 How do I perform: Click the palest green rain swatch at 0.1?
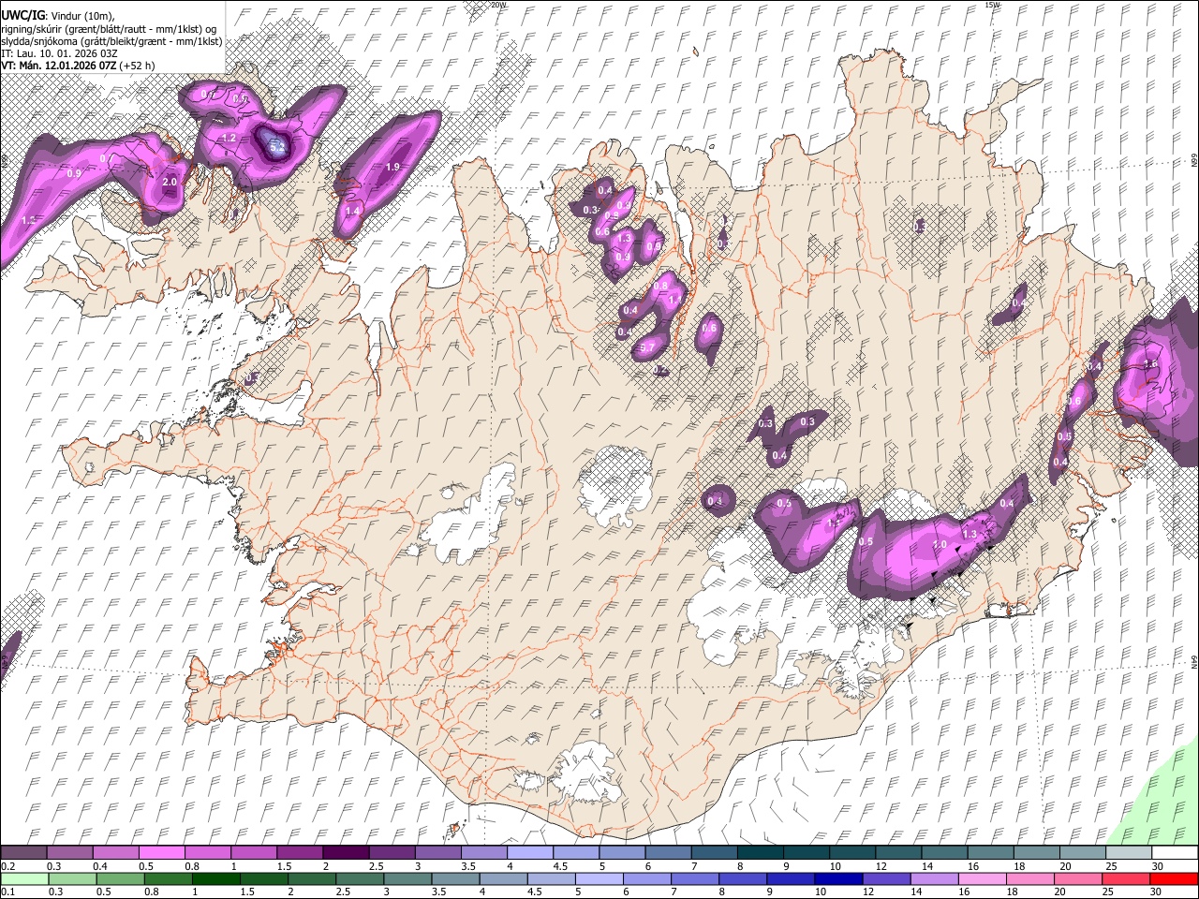point(24,879)
